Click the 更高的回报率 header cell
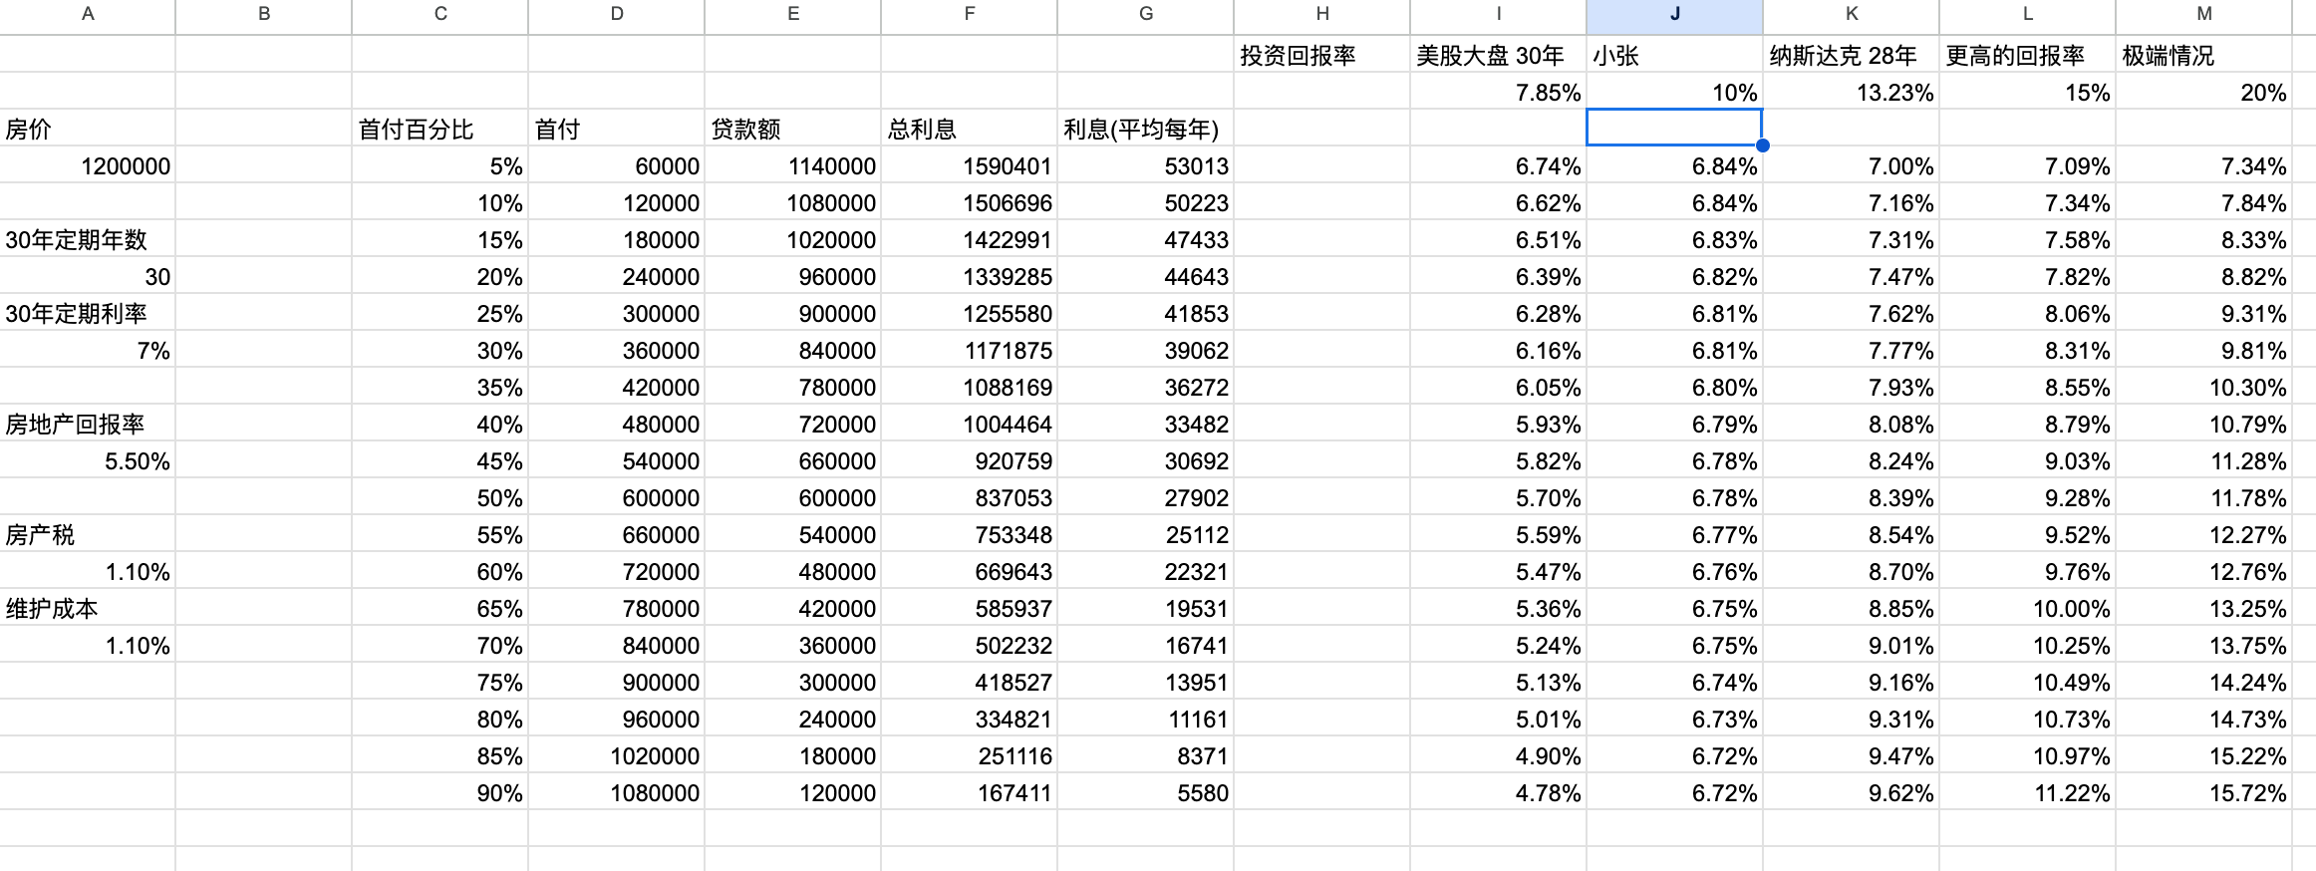Screen dimensions: 2316x871 point(2027,55)
